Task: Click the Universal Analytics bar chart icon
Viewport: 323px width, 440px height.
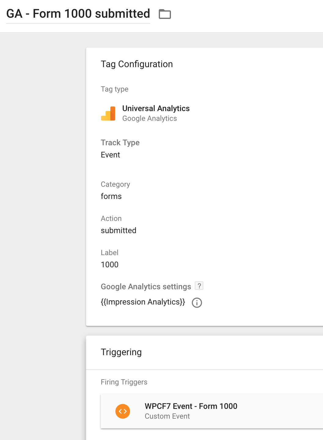Action: 108,114
